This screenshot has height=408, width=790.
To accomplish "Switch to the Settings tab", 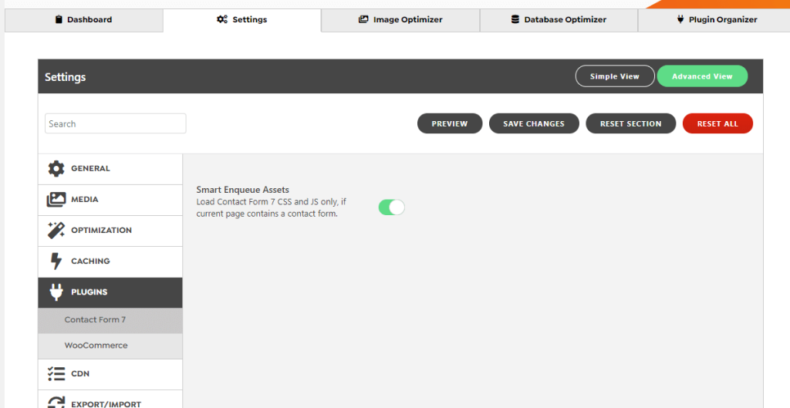I will (241, 20).
